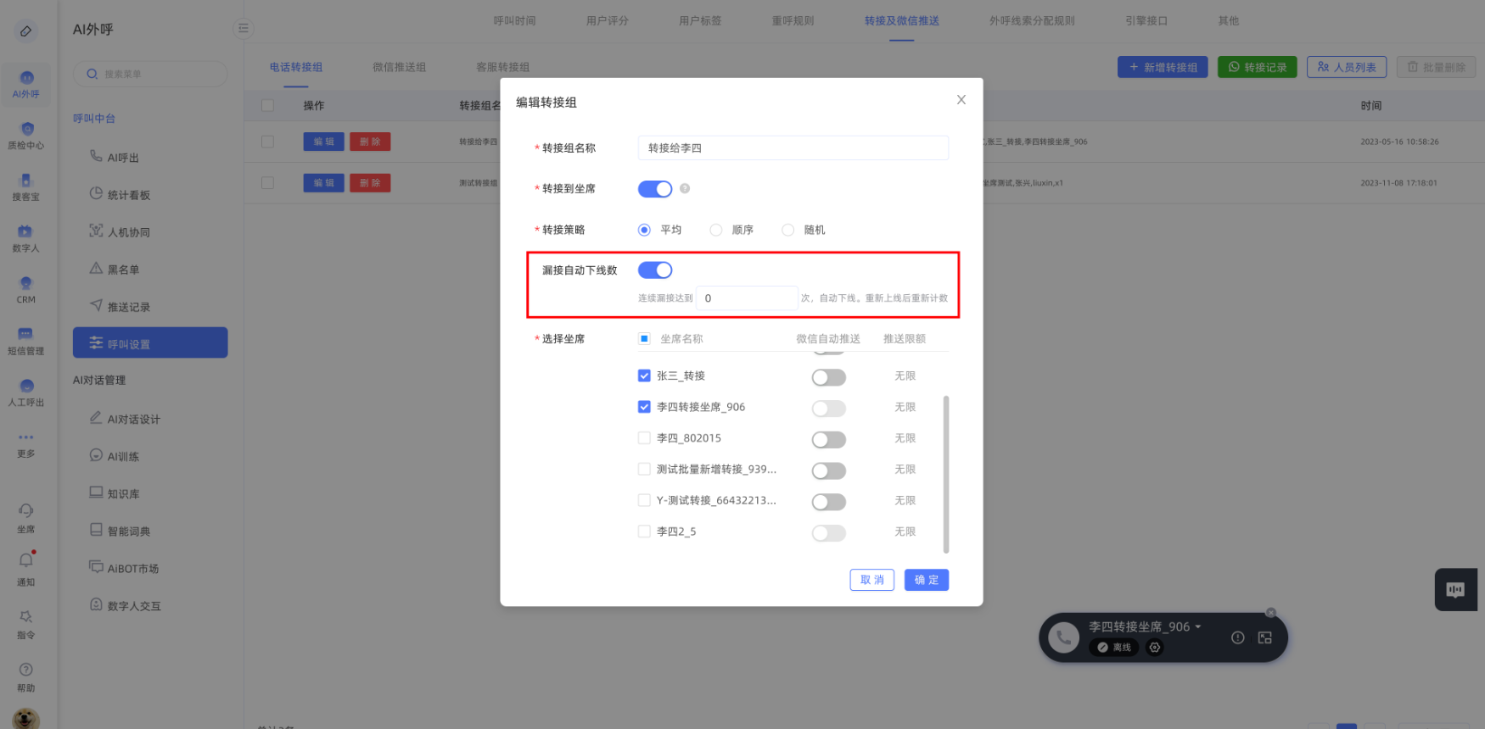Click the exclamation alert icon in softphone
The height and width of the screenshot is (729, 1485).
tap(1237, 637)
